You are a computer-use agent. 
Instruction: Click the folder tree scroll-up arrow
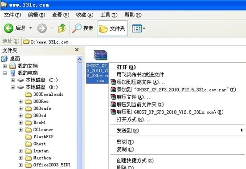[x=79, y=59]
